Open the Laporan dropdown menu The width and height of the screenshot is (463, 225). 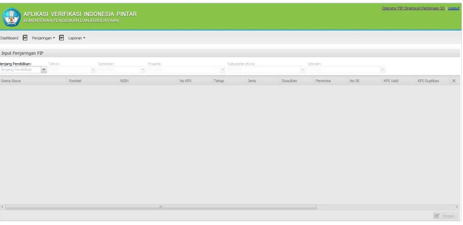coord(77,38)
